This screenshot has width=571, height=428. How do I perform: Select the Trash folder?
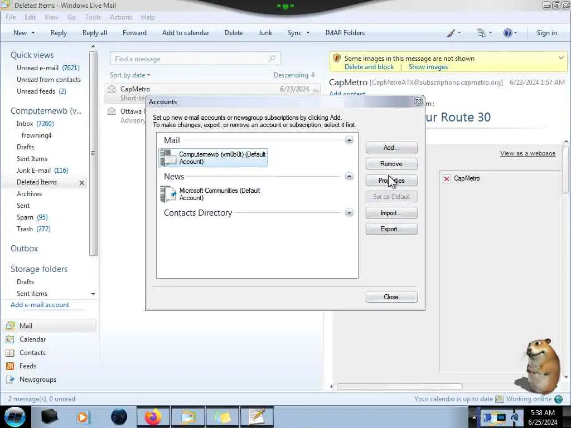[x=33, y=229]
